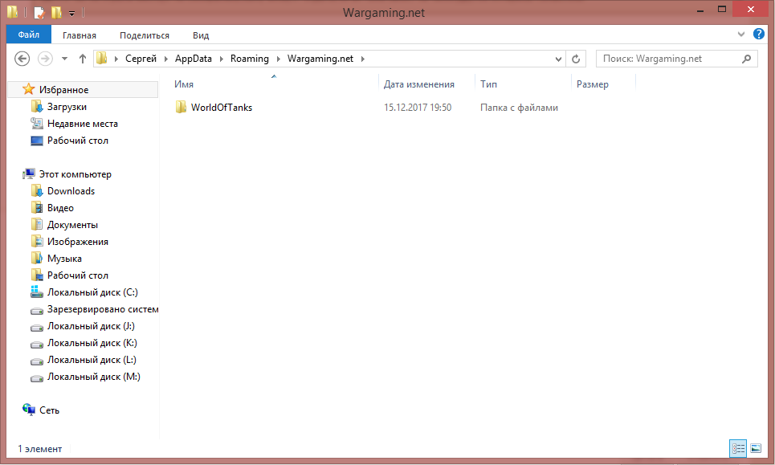The height and width of the screenshot is (465, 775).
Task: Click AppData in the address path
Action: click(194, 59)
